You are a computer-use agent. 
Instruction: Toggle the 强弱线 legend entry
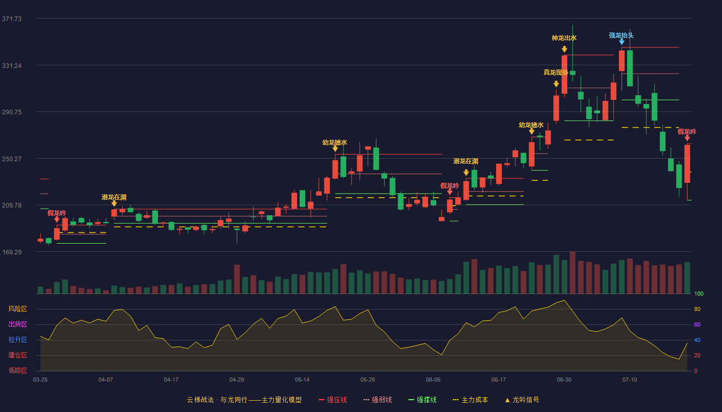tap(378, 400)
